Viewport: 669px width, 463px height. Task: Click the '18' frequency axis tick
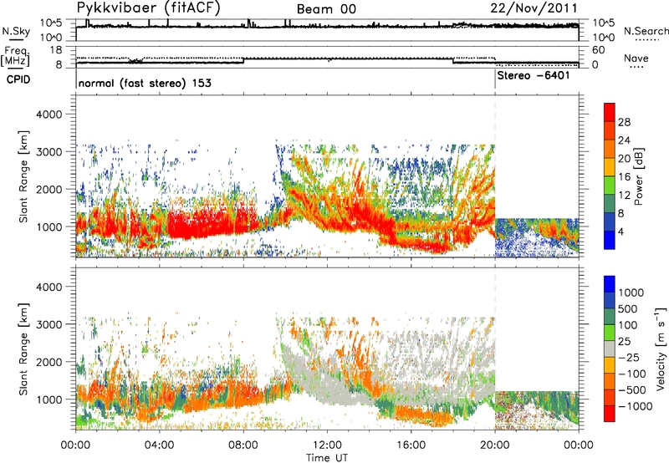56,50
